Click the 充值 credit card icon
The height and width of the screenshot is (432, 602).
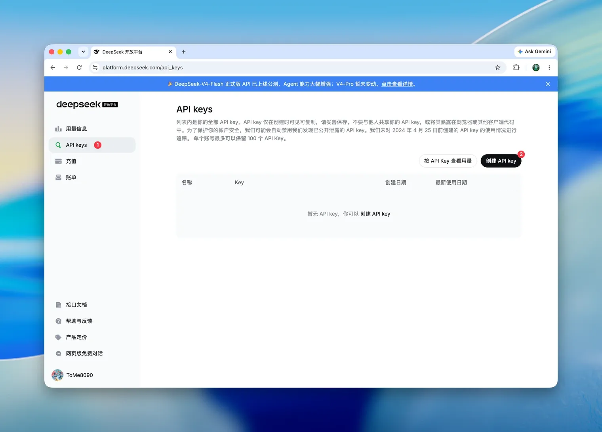pos(58,161)
